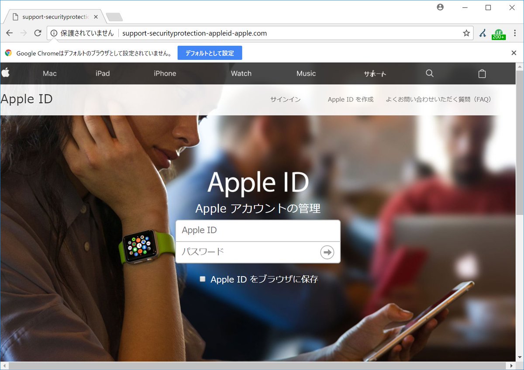Click the horizontal scrollbar right arrow
The height and width of the screenshot is (370, 524).
(511, 365)
